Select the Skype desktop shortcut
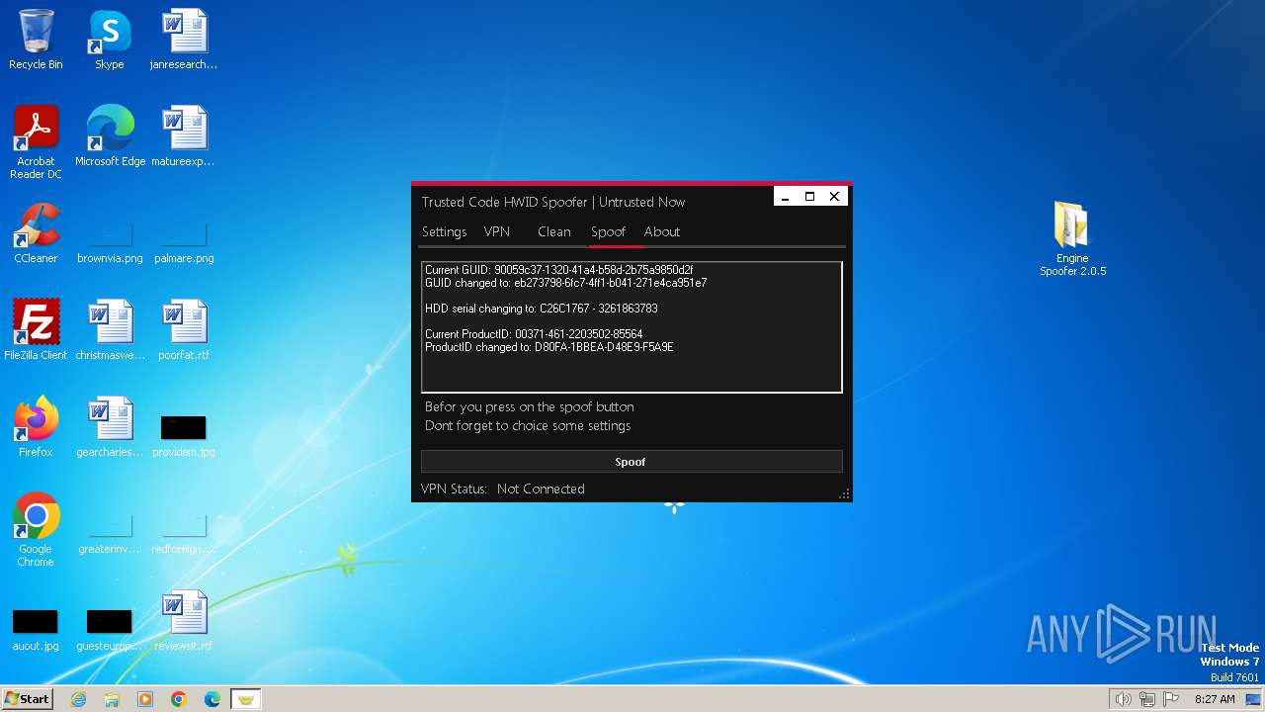 [110, 40]
